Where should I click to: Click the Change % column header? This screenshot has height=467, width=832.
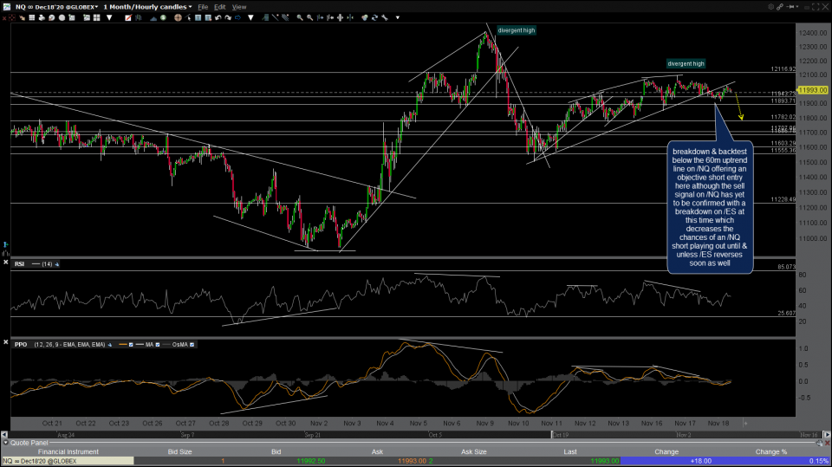pyautogui.click(x=771, y=451)
